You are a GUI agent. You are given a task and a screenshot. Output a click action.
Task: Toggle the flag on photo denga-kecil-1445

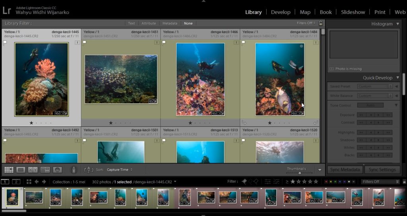(x=5, y=42)
